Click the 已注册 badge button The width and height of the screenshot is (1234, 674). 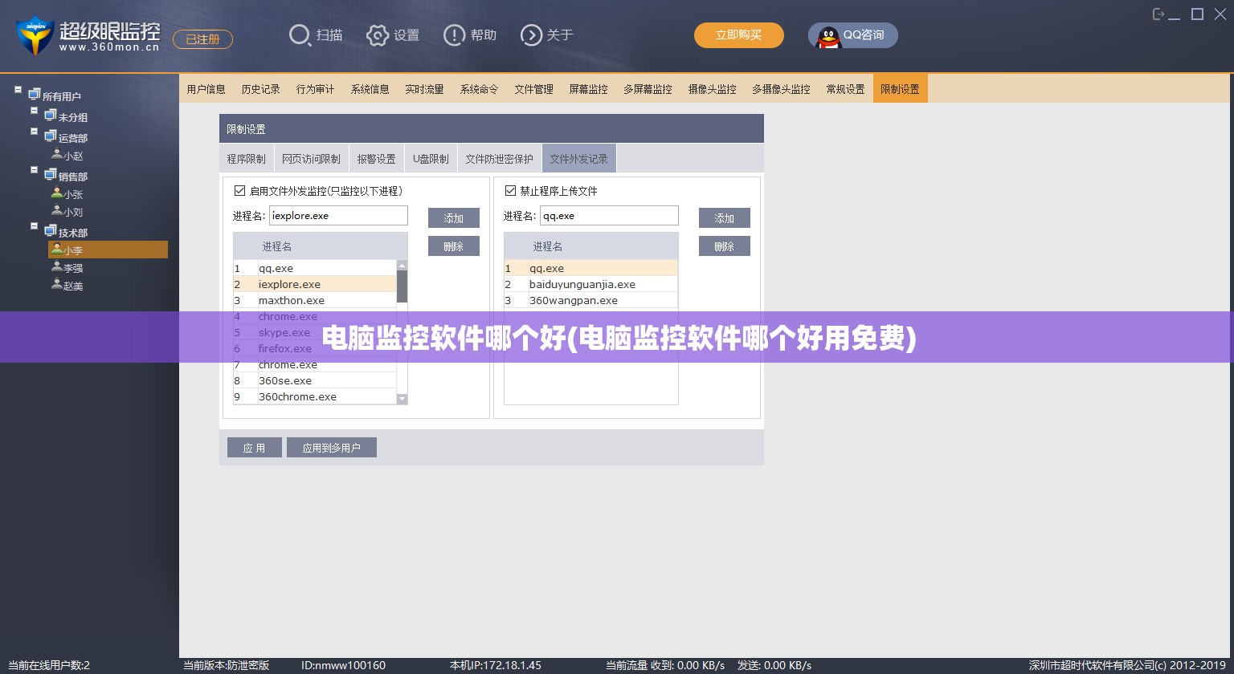202,39
